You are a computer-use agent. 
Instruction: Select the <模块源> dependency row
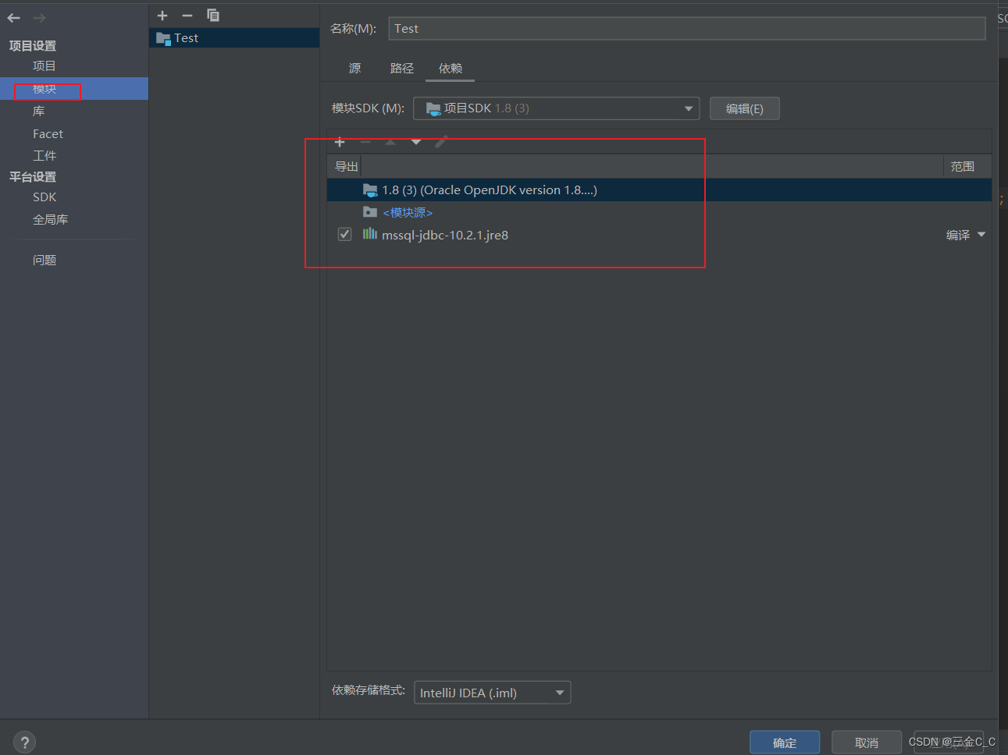click(x=659, y=212)
